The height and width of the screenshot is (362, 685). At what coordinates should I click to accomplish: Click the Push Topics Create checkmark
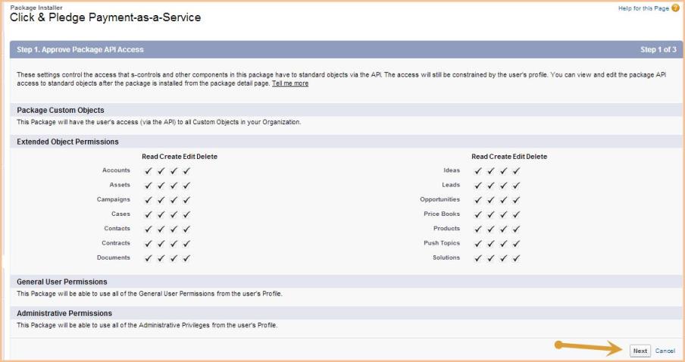[x=491, y=244]
